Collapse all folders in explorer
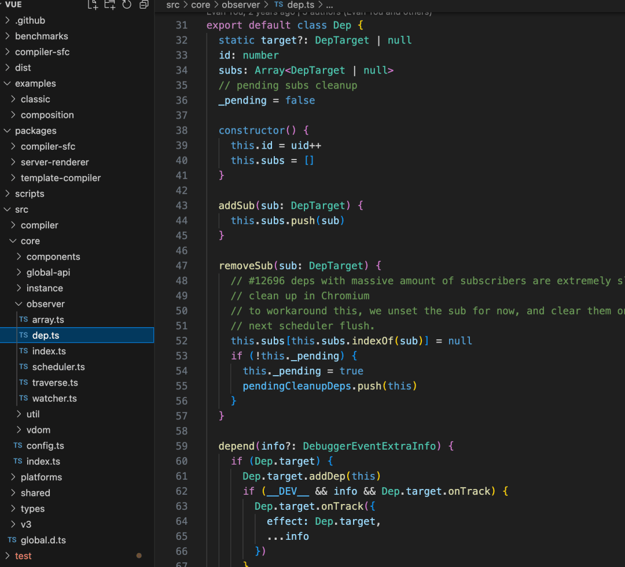625x567 pixels. (144, 5)
